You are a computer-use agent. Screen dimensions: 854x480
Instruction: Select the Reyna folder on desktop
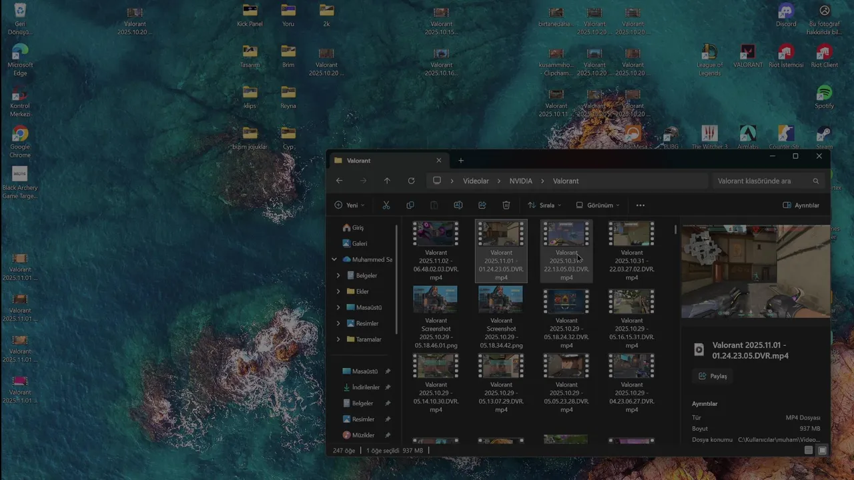288,97
